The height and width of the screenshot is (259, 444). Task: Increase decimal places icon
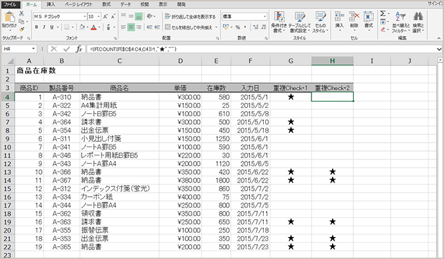click(256, 27)
